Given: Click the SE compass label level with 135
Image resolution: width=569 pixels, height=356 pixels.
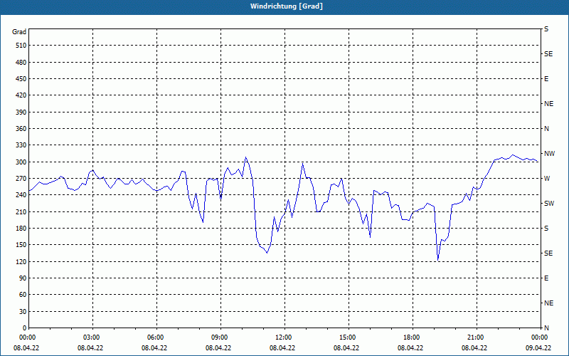Looking at the screenshot, I should (548, 253).
